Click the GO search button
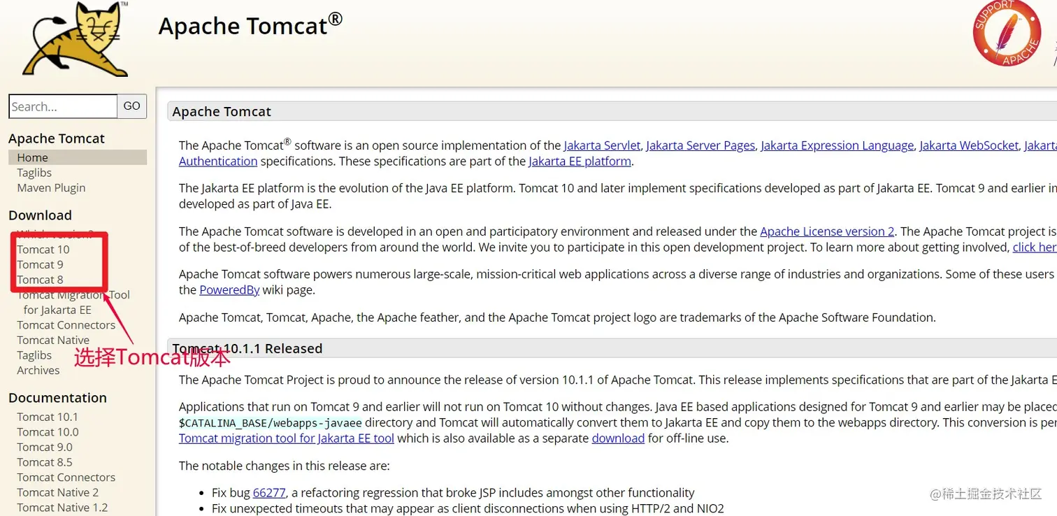Image resolution: width=1057 pixels, height=516 pixels. click(x=132, y=106)
